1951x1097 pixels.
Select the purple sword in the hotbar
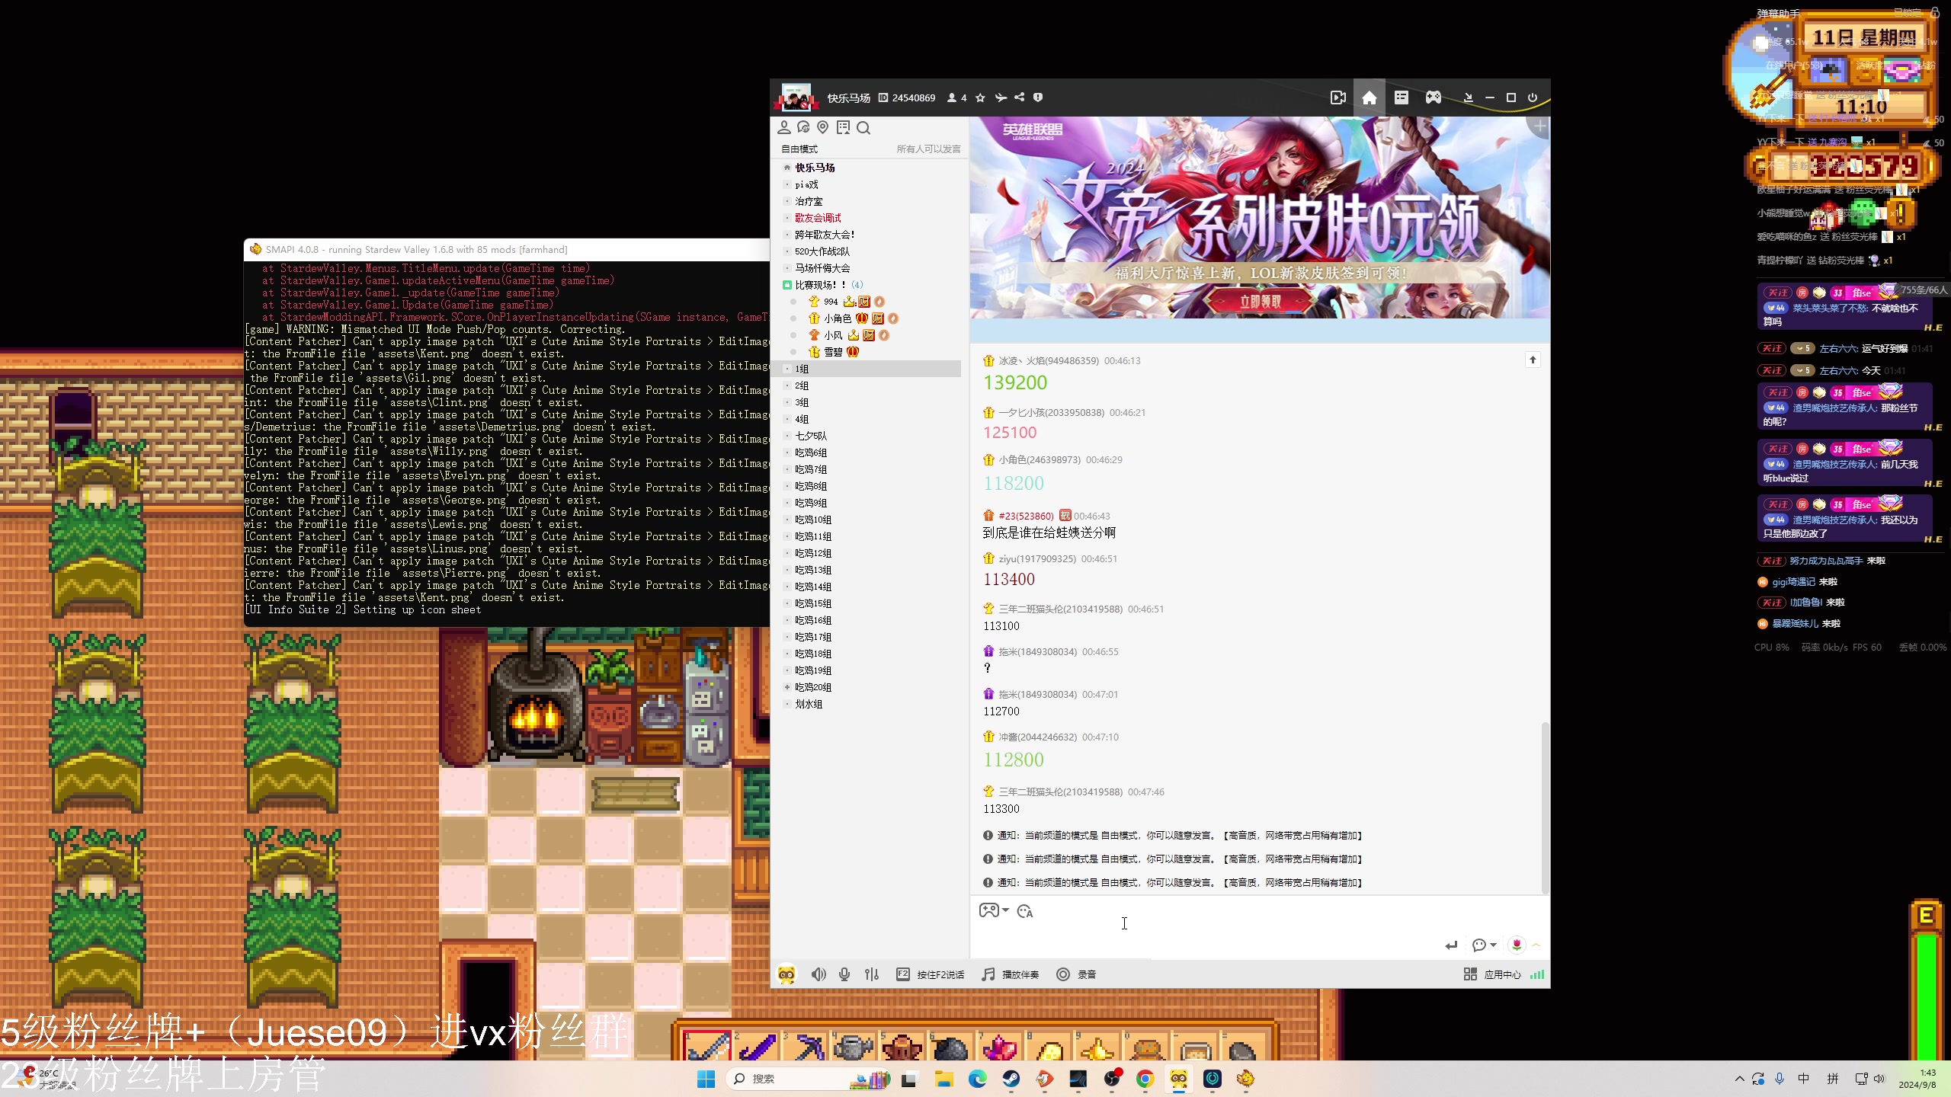(758, 1047)
